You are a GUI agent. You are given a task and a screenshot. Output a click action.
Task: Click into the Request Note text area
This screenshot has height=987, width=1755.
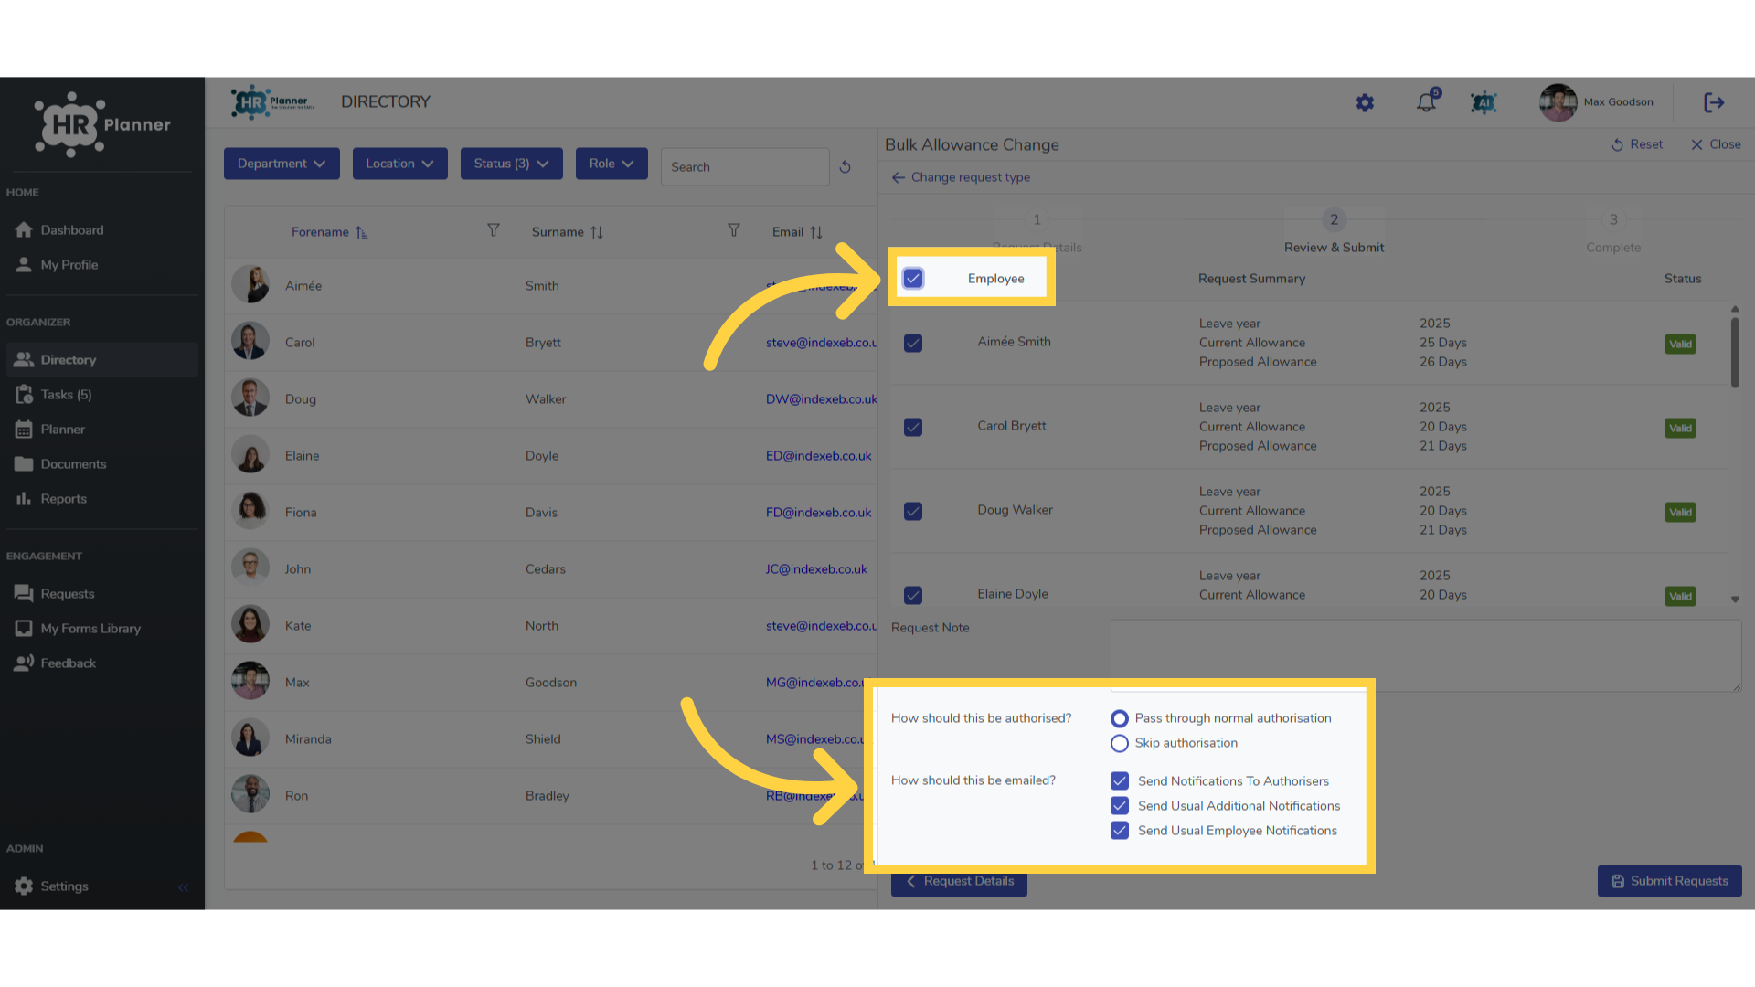click(x=1426, y=655)
